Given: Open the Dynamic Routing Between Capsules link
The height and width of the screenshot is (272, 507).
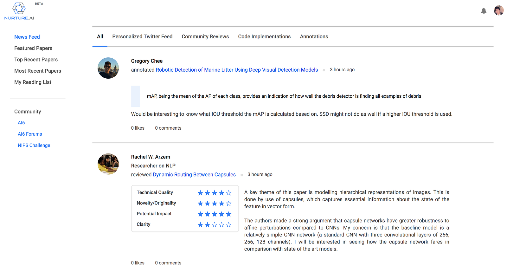Looking at the screenshot, I should (x=194, y=175).
